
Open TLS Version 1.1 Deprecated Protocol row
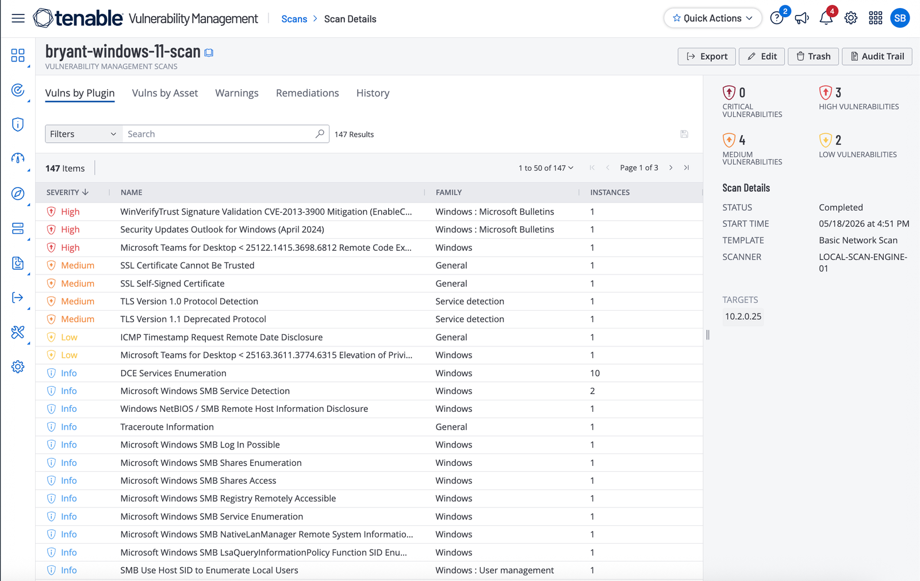[369, 319]
